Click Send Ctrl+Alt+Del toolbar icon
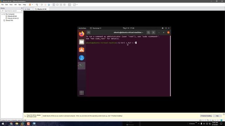 point(37,5)
